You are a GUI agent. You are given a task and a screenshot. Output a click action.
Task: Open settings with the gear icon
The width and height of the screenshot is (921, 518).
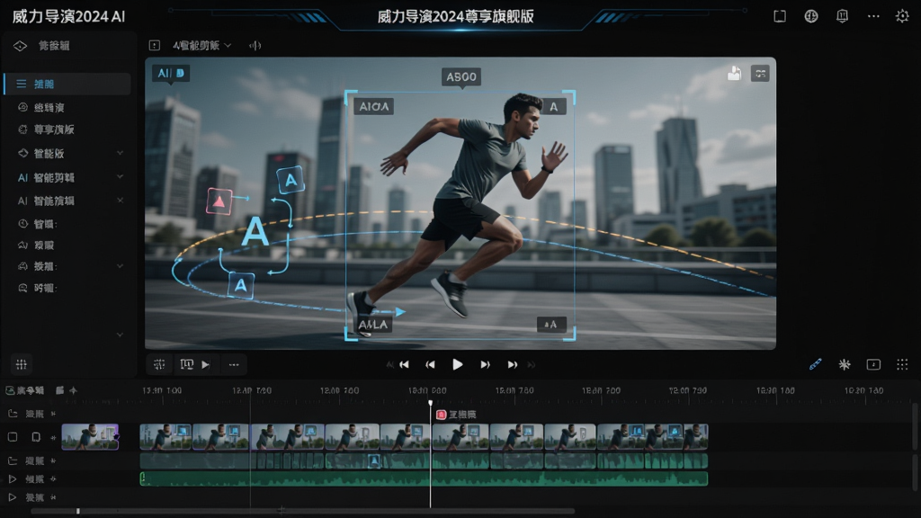coord(902,16)
